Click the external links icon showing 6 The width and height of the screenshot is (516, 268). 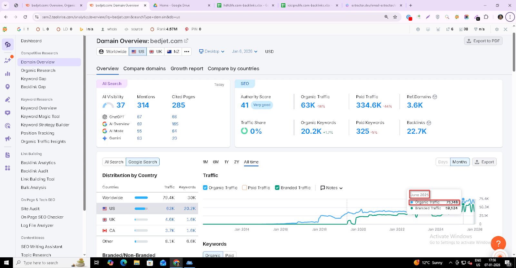click(450, 29)
